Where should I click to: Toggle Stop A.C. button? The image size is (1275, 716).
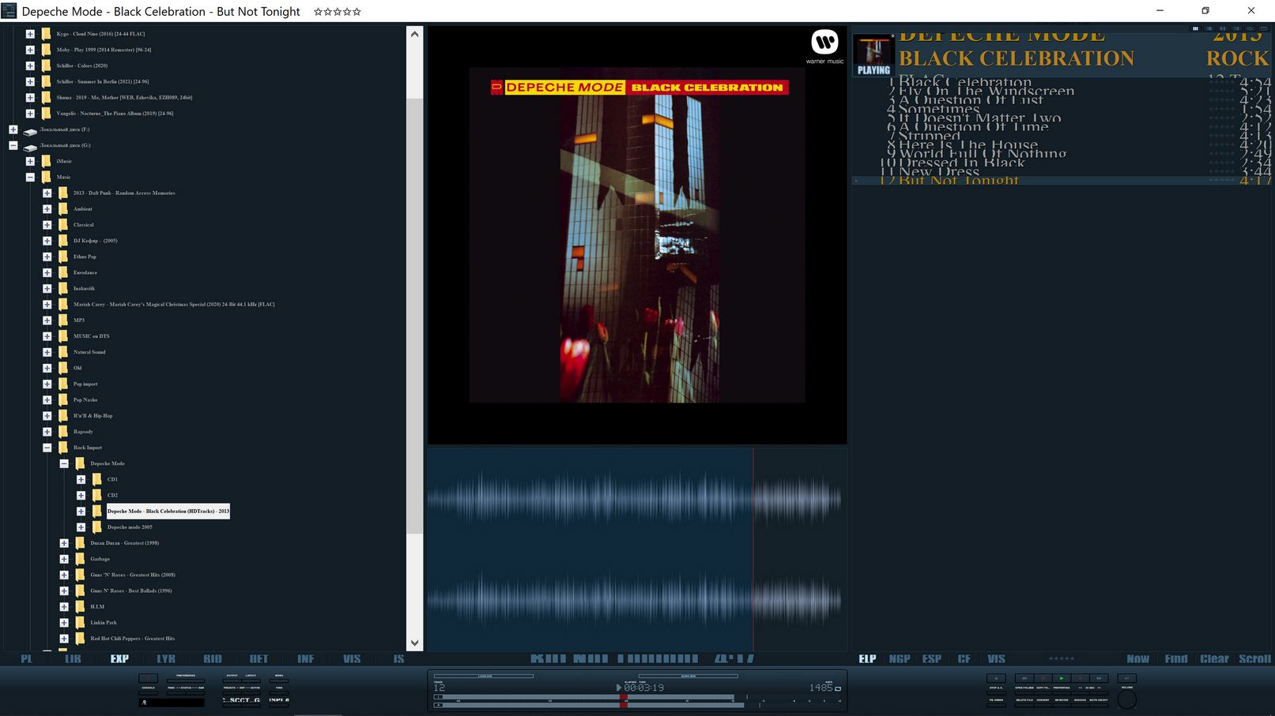[x=996, y=693]
